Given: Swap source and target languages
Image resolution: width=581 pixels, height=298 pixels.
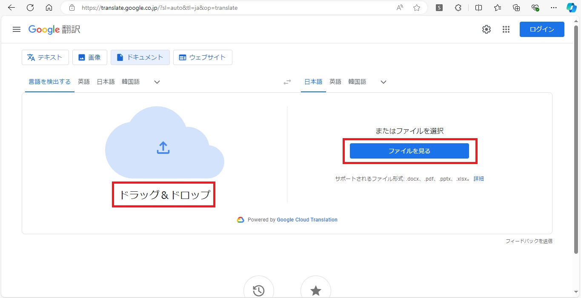Looking at the screenshot, I should (287, 82).
